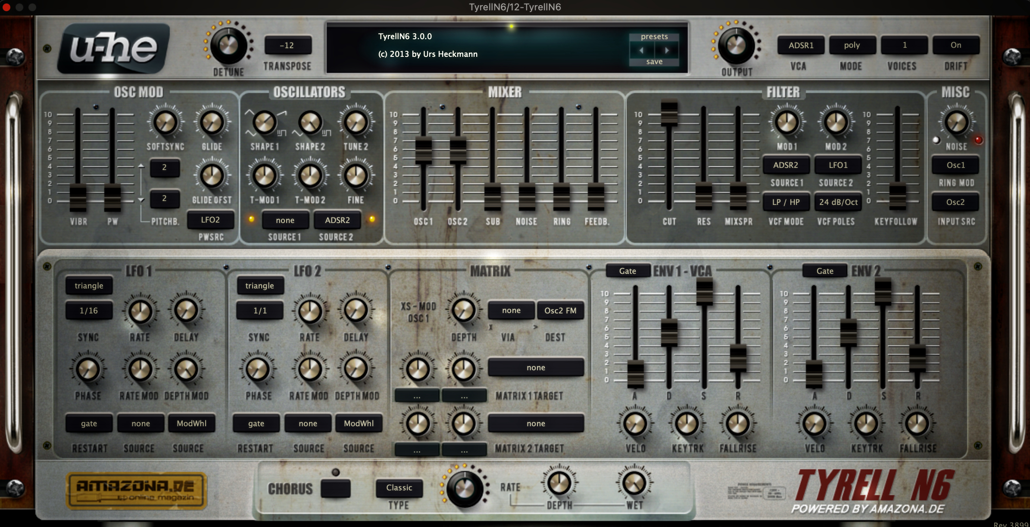Image resolution: width=1030 pixels, height=527 pixels.
Task: Open the Voices count selector
Action: pos(904,45)
